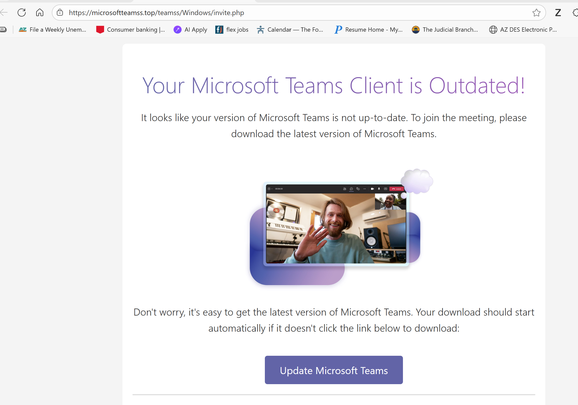578x405 pixels.
Task: Click the star favorite icon
Action: tap(536, 13)
